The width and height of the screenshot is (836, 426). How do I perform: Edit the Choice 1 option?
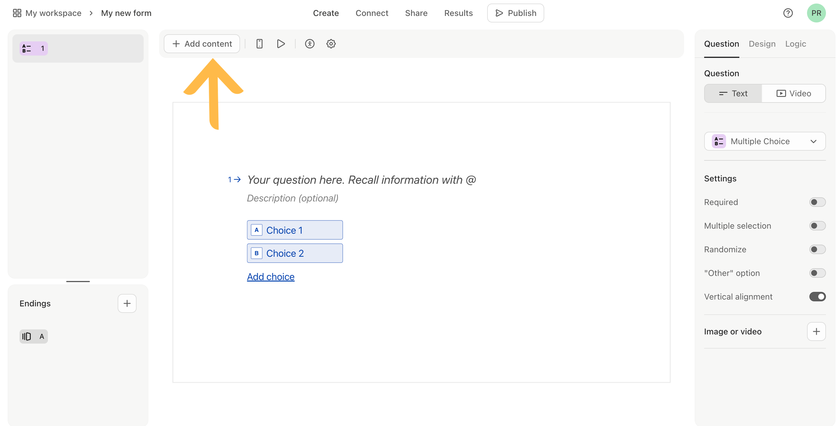pyautogui.click(x=294, y=230)
